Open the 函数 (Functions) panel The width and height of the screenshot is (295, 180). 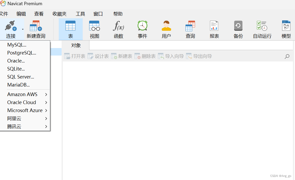click(x=118, y=29)
